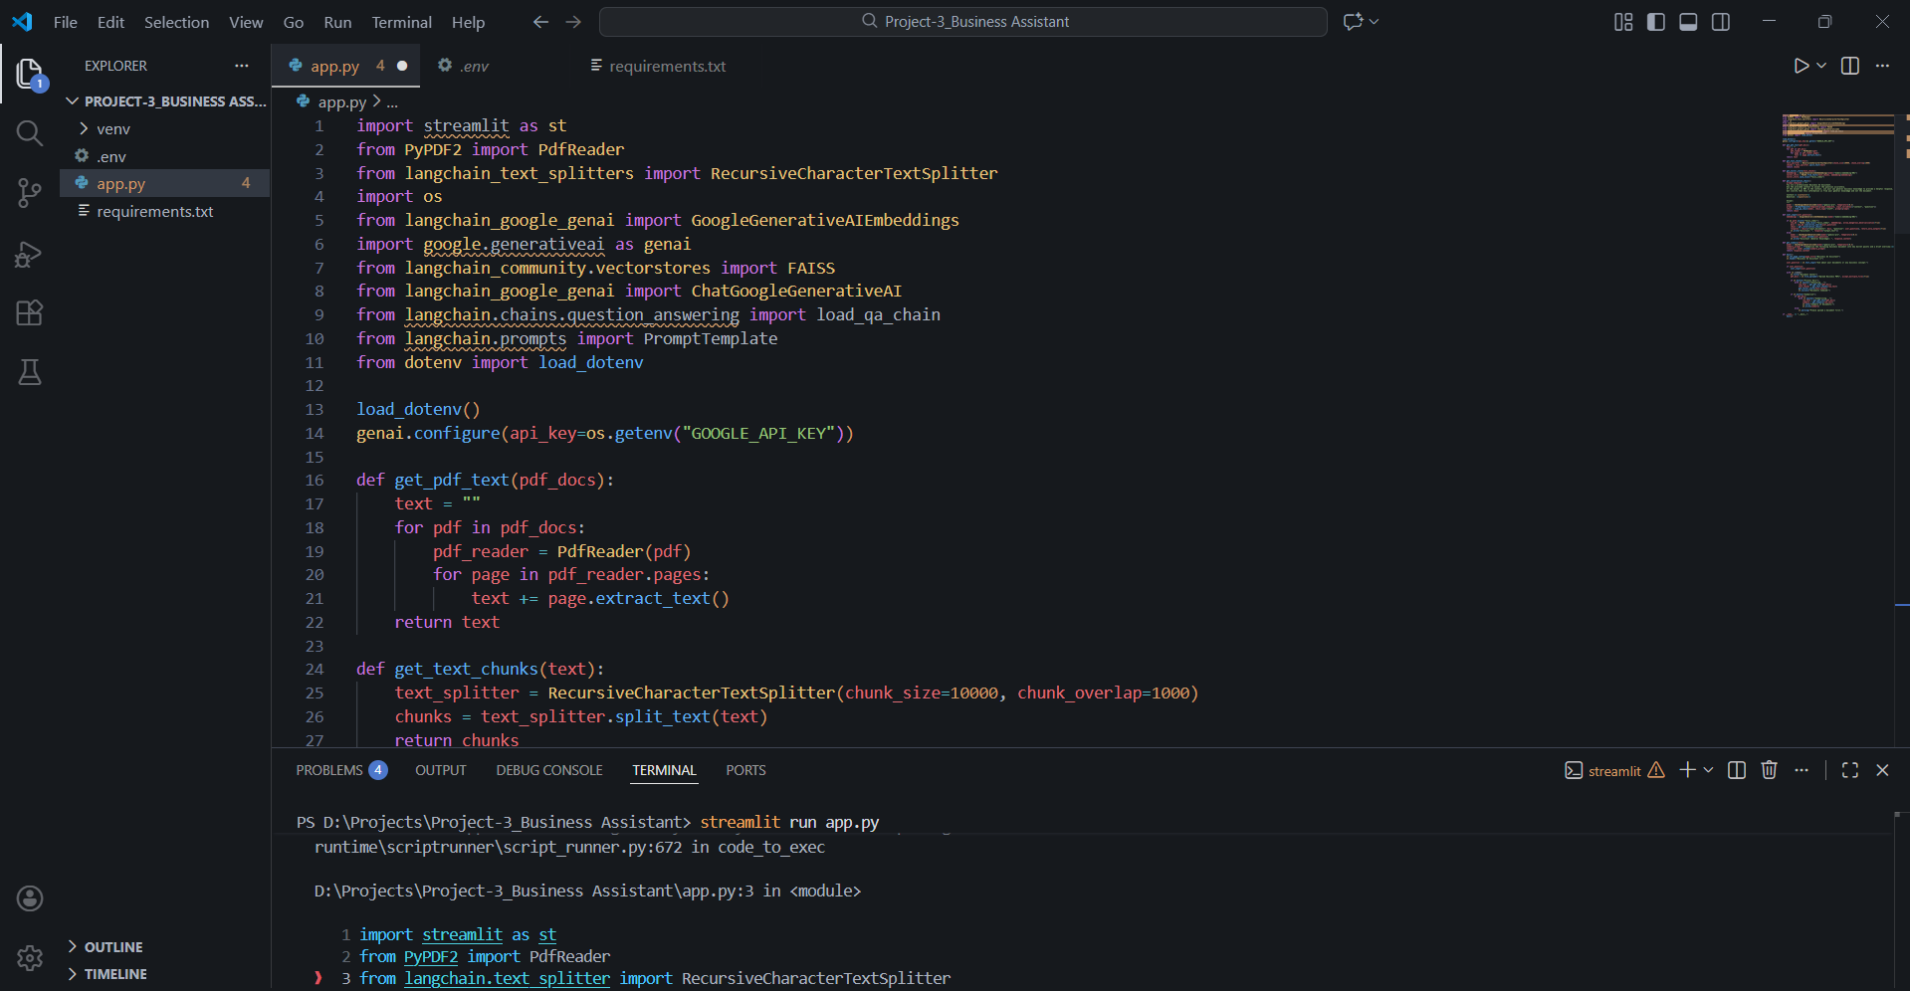
Task: Open the Source Control view
Action: tap(30, 193)
